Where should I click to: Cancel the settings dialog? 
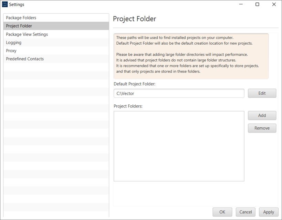point(246,212)
